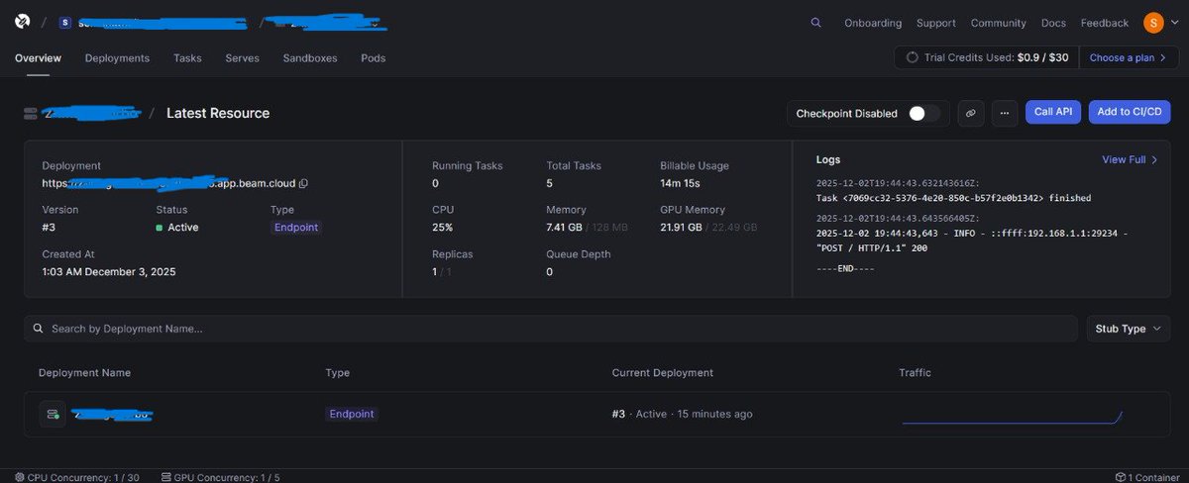Click Choose a plan link

(1128, 57)
